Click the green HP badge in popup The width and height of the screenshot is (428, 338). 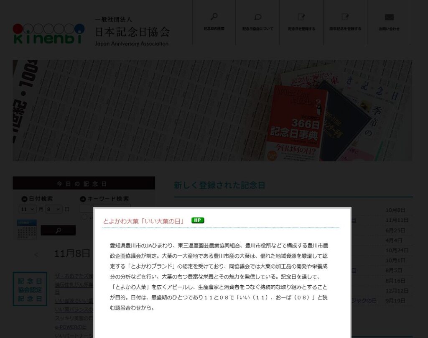click(x=198, y=220)
